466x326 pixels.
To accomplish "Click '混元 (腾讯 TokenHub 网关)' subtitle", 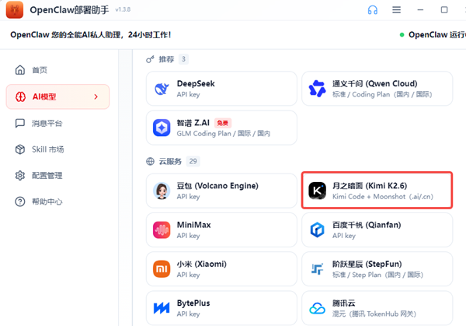I will 374,314.
